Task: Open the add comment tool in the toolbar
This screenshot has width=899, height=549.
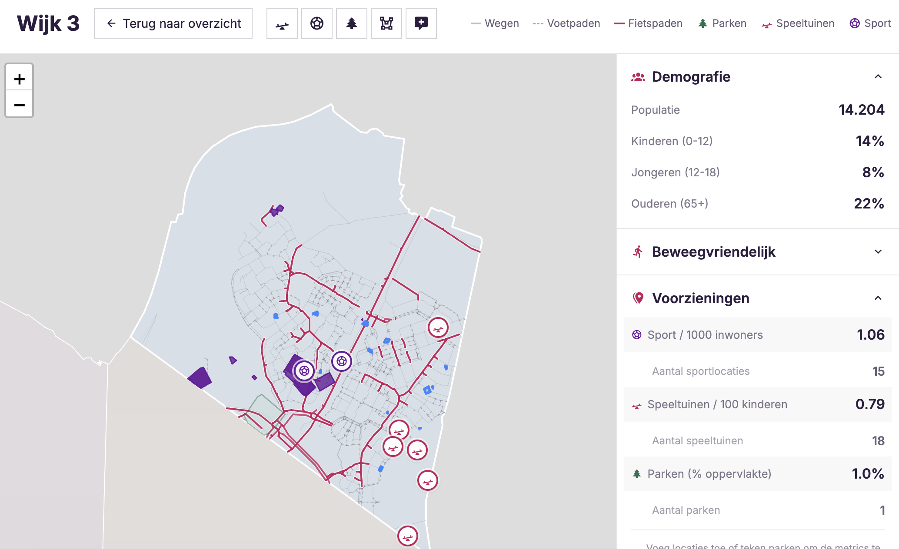Action: coord(421,23)
